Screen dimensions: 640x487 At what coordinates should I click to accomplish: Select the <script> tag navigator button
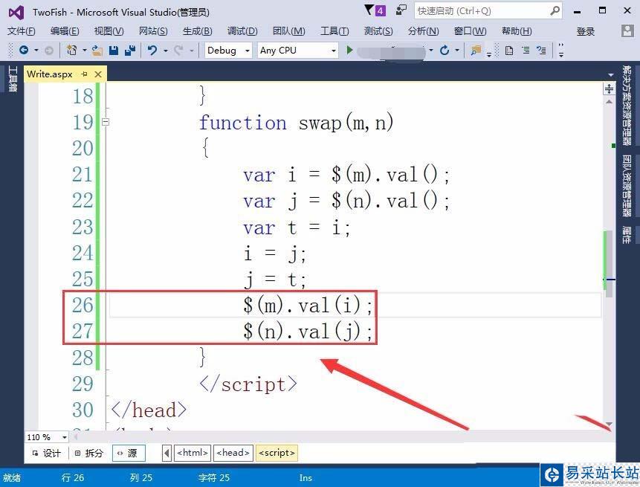277,453
